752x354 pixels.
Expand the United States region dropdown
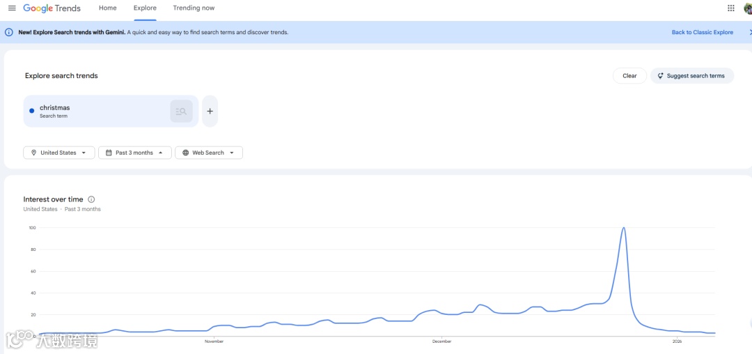click(58, 153)
